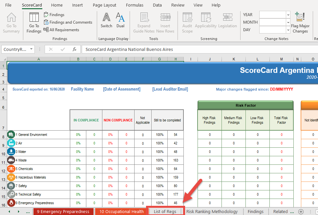Click the Waste truck icon
The width and height of the screenshot is (318, 215).
(11, 160)
